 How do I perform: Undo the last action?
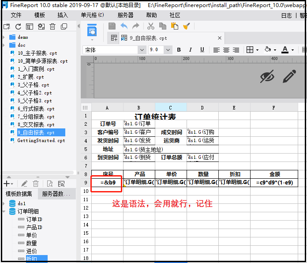click(124, 26)
